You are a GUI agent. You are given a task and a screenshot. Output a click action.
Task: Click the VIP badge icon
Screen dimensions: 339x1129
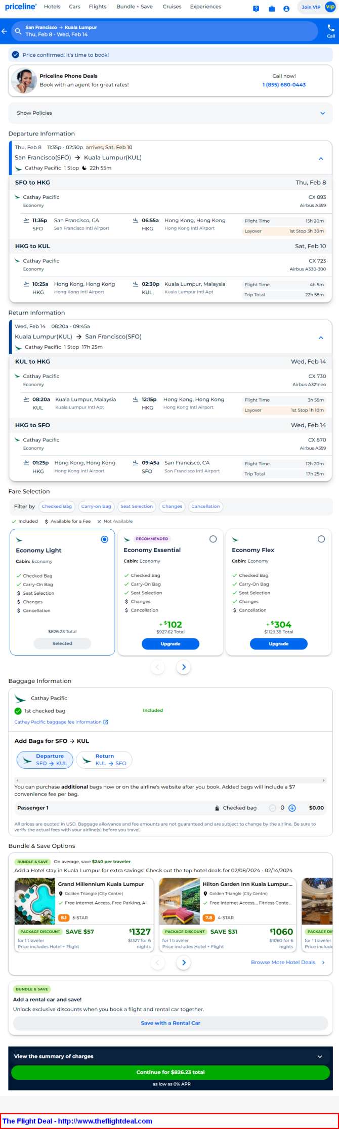(330, 7)
